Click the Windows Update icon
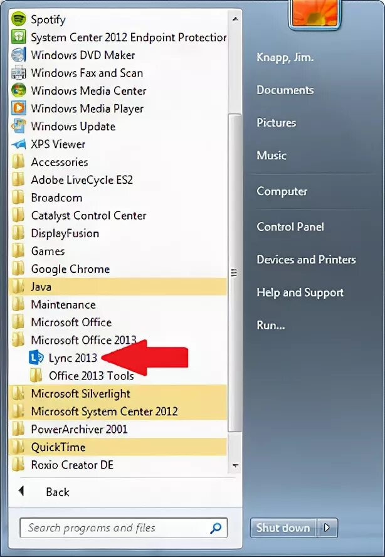385x557 pixels. click(18, 126)
